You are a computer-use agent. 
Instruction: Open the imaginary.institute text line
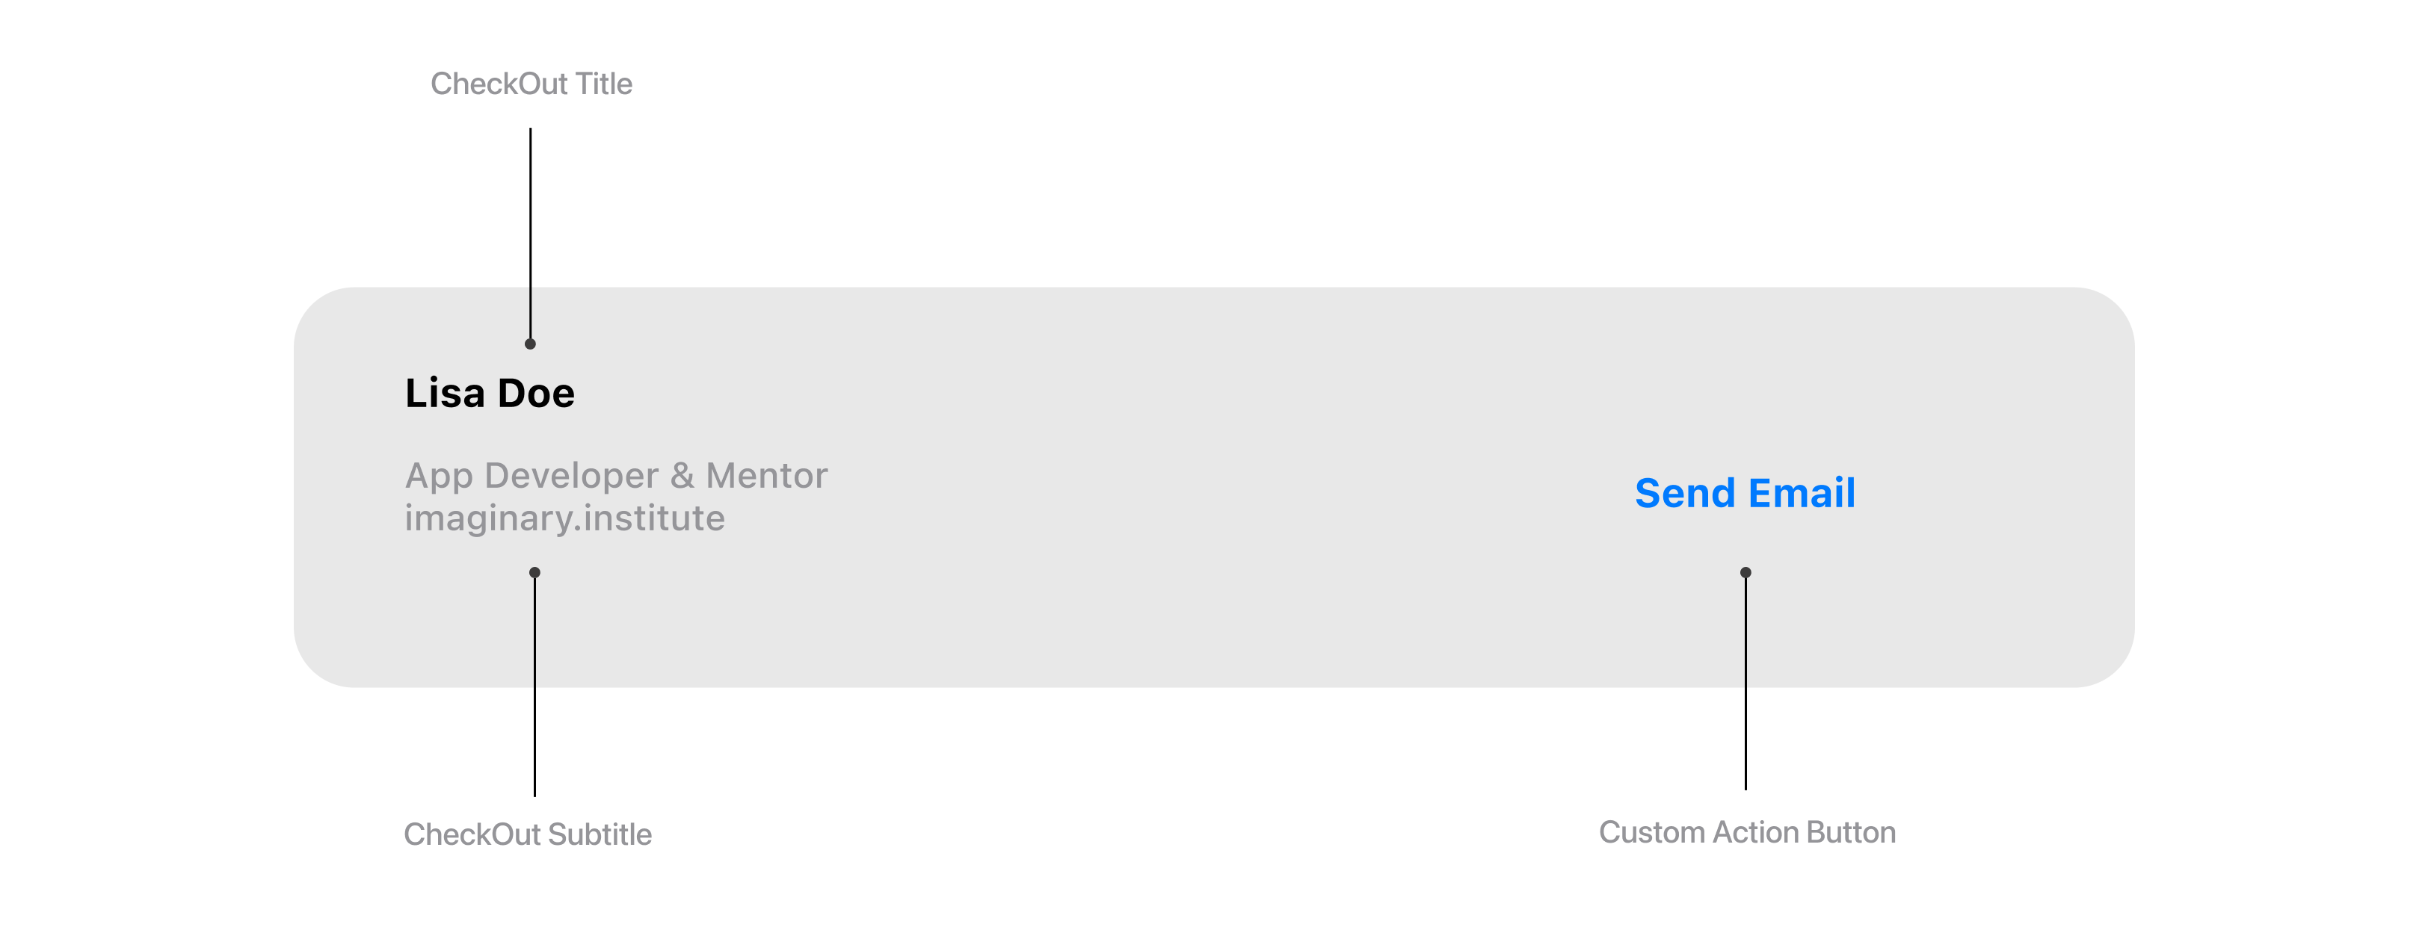[x=564, y=518]
